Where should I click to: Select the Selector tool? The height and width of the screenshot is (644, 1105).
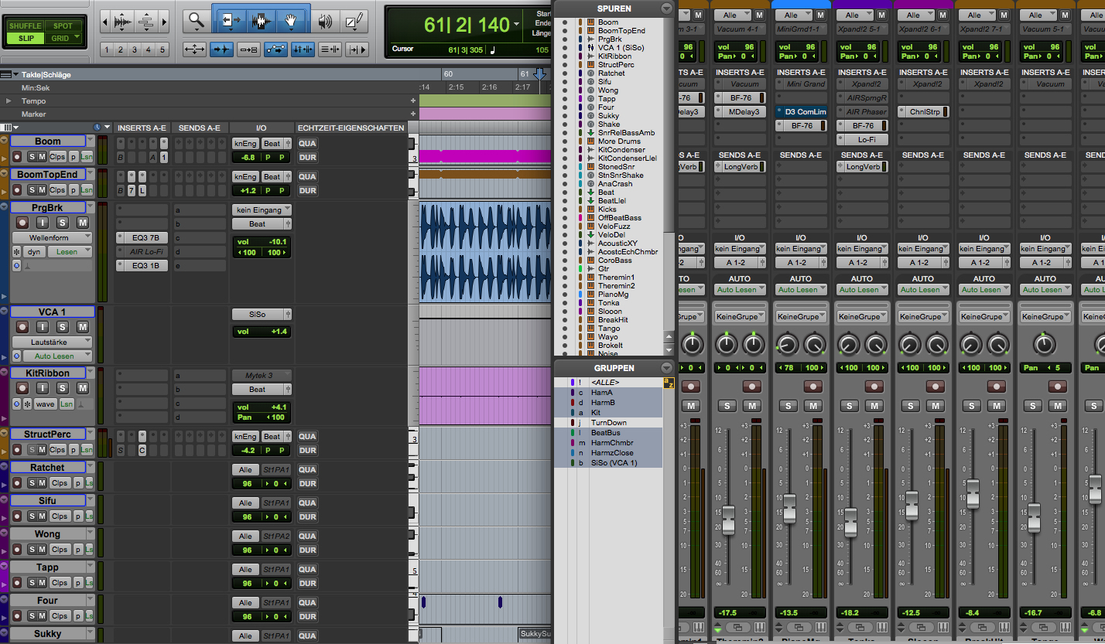coord(262,21)
